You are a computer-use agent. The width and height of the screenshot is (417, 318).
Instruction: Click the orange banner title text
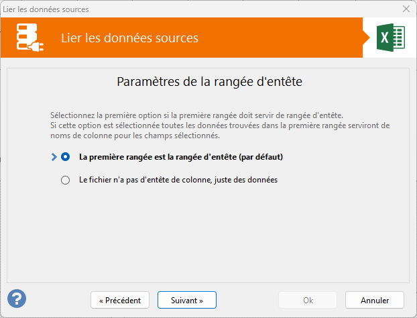coord(129,38)
